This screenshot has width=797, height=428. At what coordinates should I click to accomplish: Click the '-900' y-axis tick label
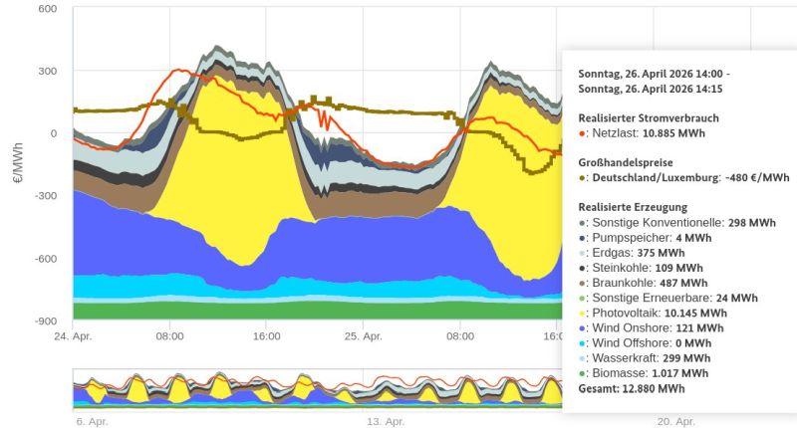[x=46, y=321]
